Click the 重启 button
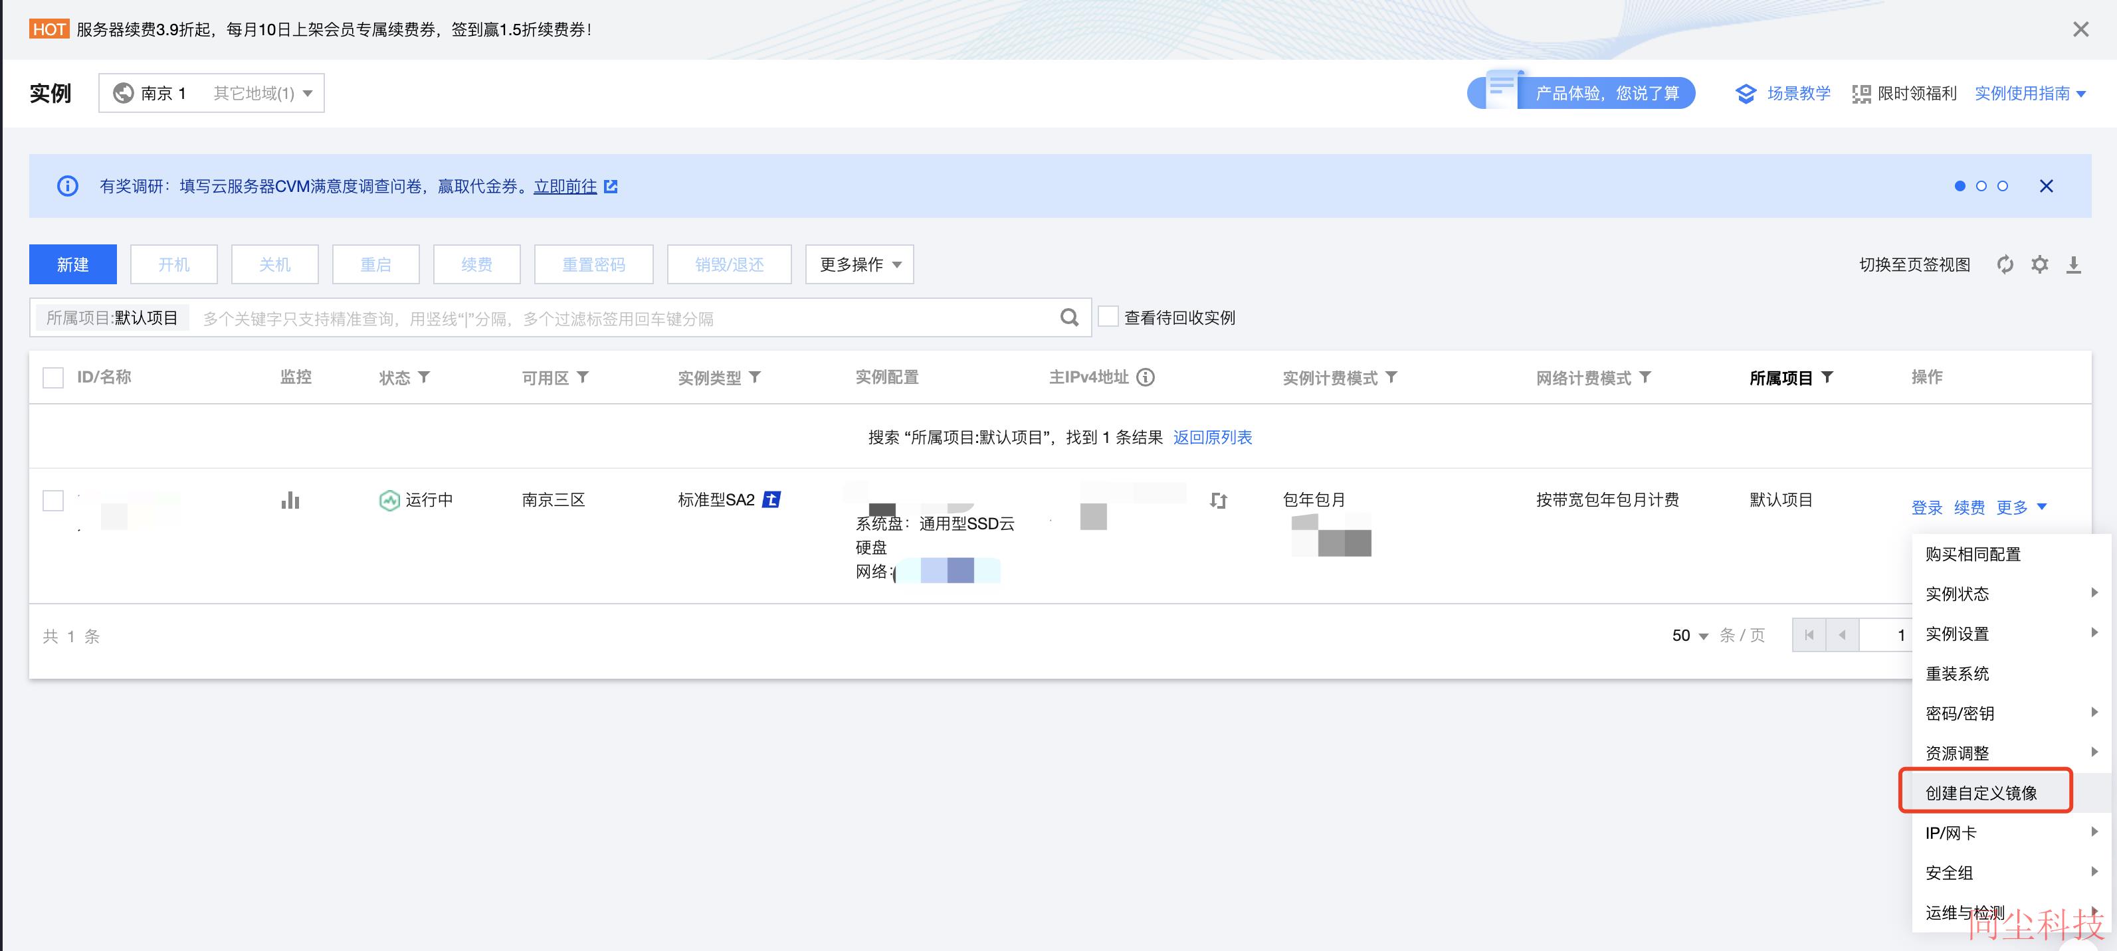The image size is (2117, 951). 376,264
